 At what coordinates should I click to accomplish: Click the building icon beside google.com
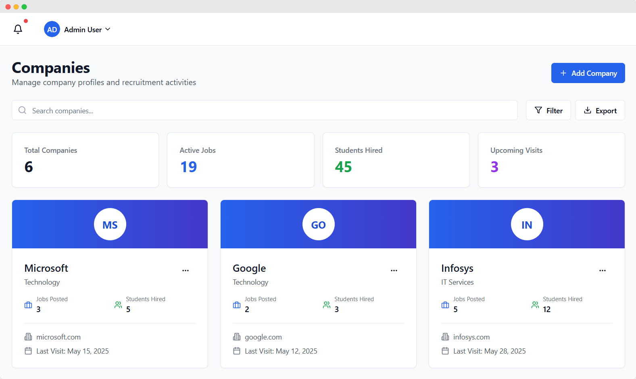tap(237, 337)
